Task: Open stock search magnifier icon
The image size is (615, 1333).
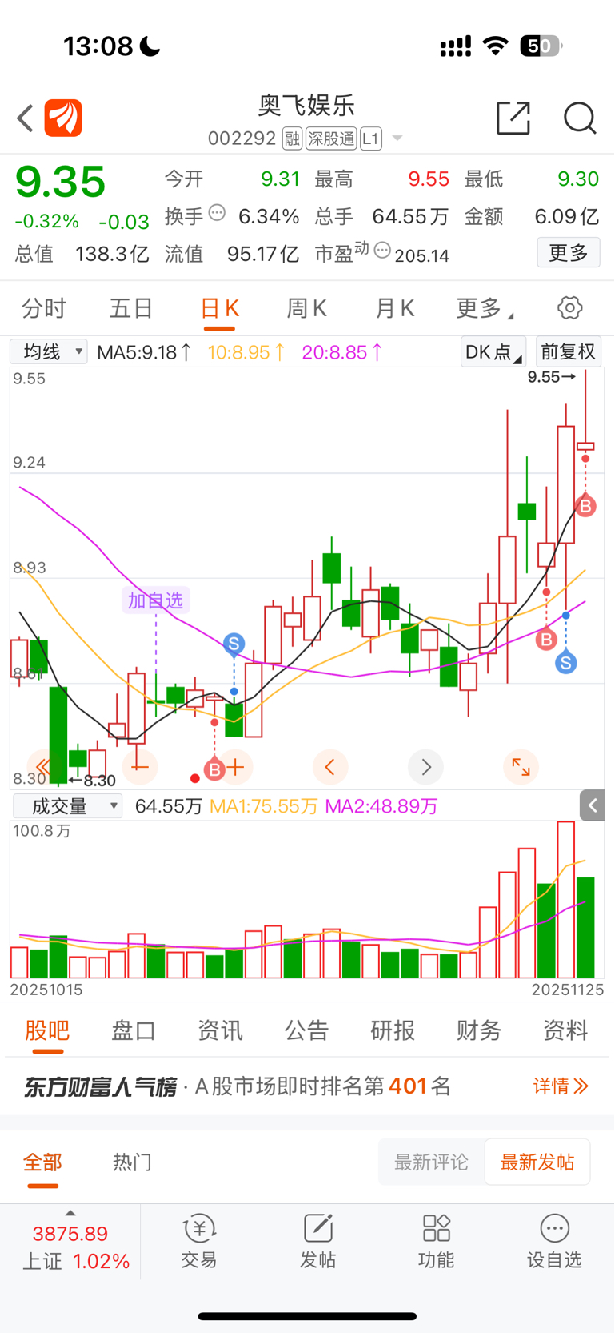Action: (580, 118)
